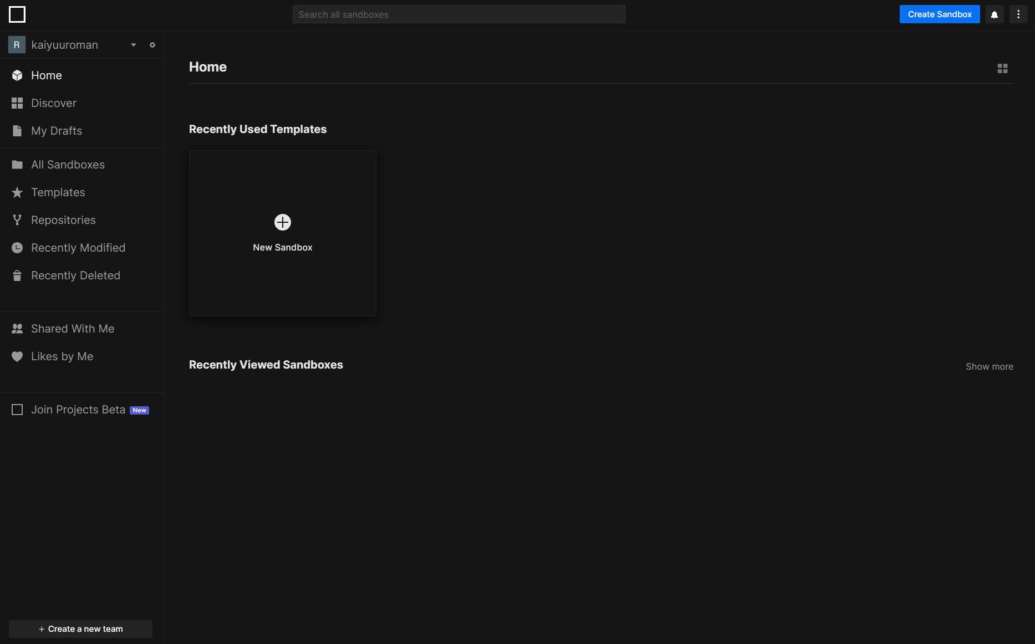Screen dimensions: 1035x644
Task: Click the plus icon on New Sandbox
Action: click(283, 222)
